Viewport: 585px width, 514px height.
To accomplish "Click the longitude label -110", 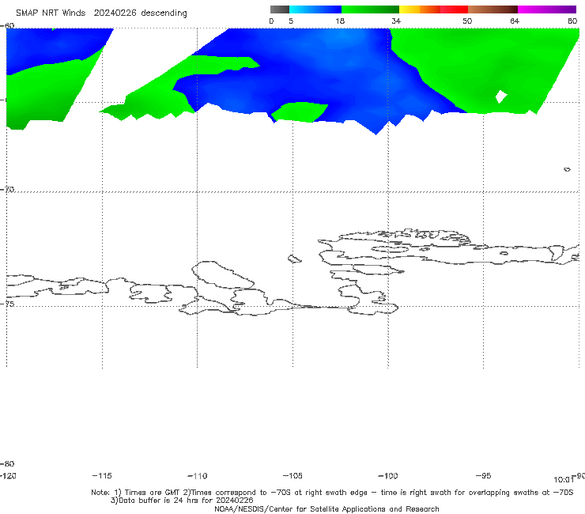I will click(197, 475).
